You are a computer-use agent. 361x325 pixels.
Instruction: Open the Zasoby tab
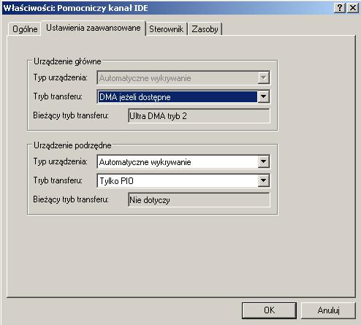pyautogui.click(x=205, y=29)
